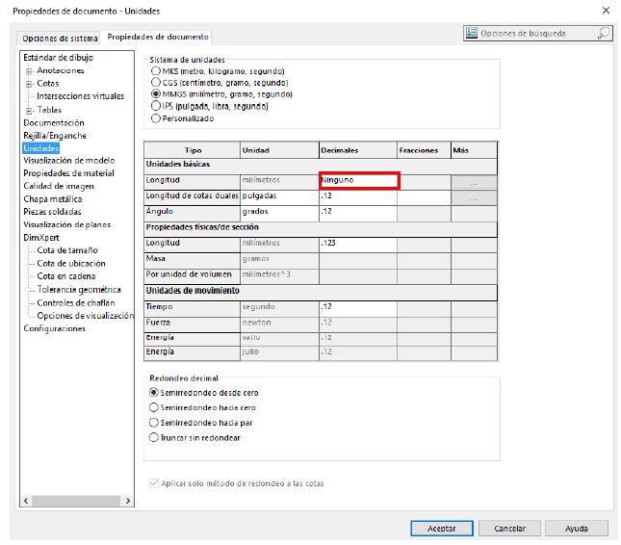This screenshot has width=621, height=545.
Task: Close the document properties dialog
Action: coord(605,11)
